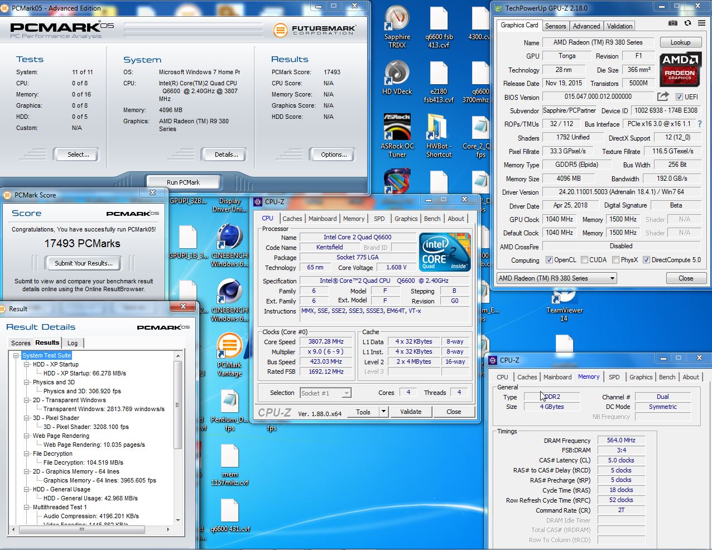The height and width of the screenshot is (550, 712).
Task: Toggle the CUDA computing checkbox
Action: 584,260
